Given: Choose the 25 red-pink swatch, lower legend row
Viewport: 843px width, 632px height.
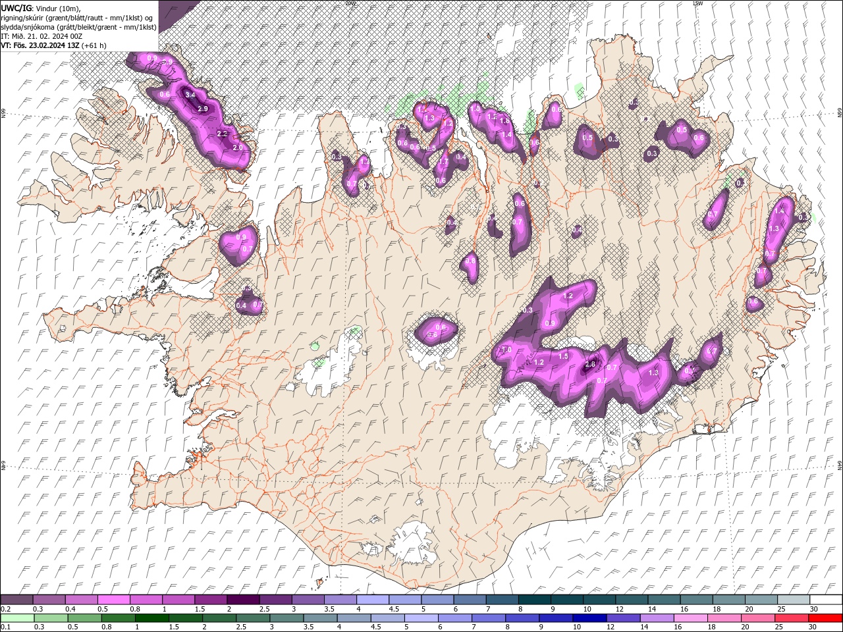Looking at the screenshot, I should [791, 618].
